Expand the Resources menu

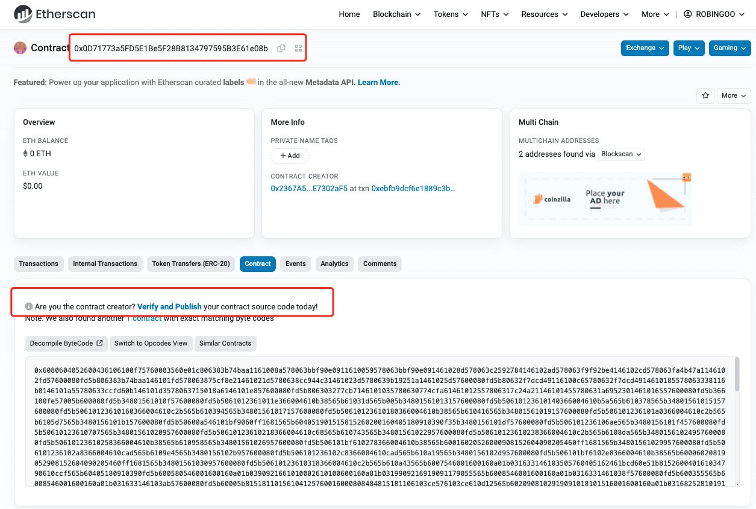545,14
